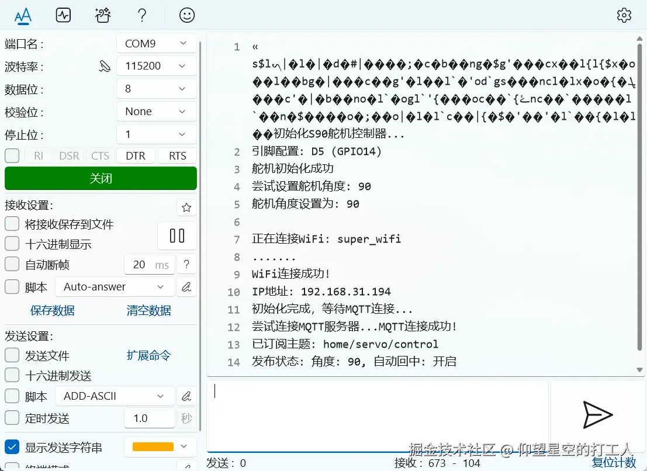The image size is (647, 471).
Task: Open the stop bits 1 dropdown
Action: point(157,134)
